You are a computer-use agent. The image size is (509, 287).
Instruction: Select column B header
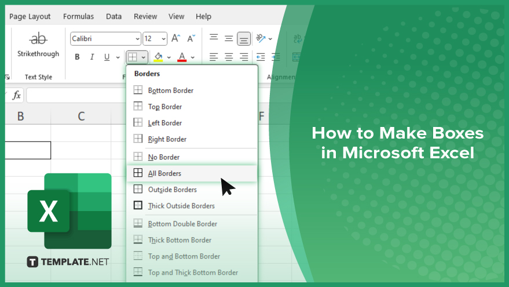tap(21, 117)
